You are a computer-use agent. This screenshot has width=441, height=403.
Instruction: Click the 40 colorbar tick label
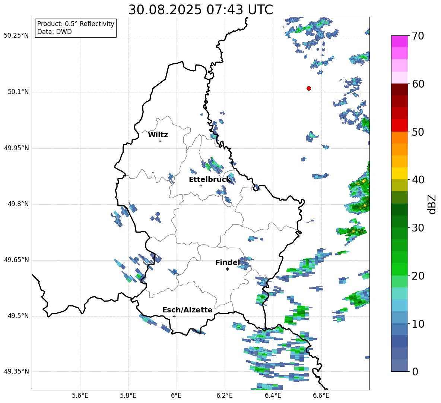pos(418,180)
